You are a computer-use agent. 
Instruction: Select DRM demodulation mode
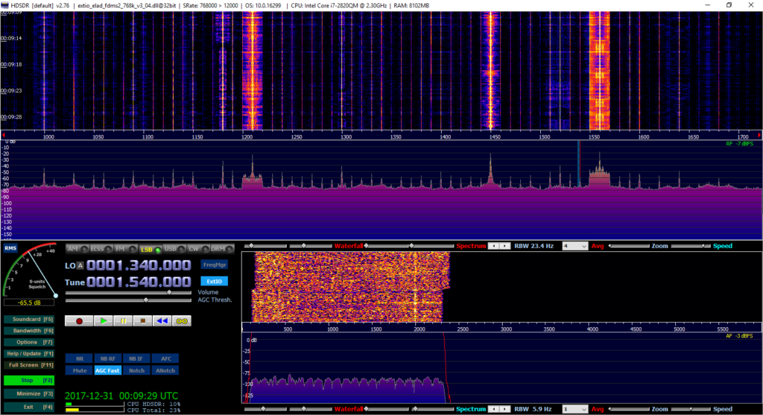click(222, 249)
